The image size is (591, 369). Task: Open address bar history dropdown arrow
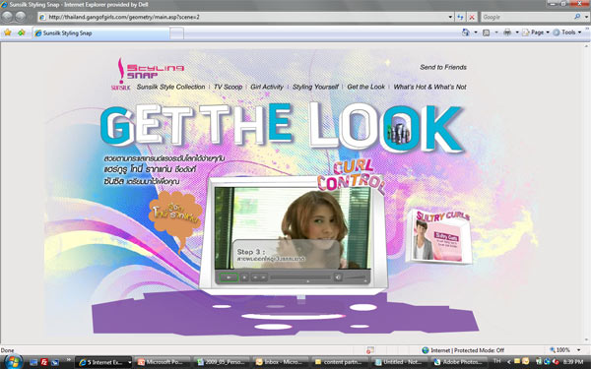[450, 17]
